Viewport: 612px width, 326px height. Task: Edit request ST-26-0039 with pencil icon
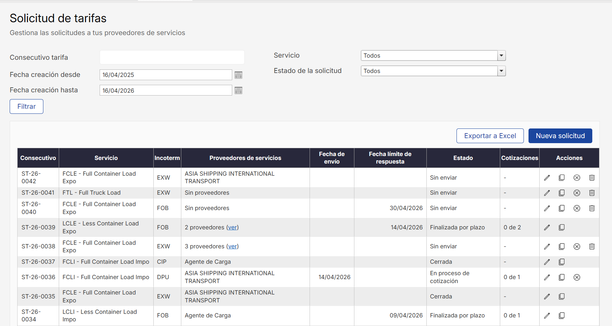[547, 227]
